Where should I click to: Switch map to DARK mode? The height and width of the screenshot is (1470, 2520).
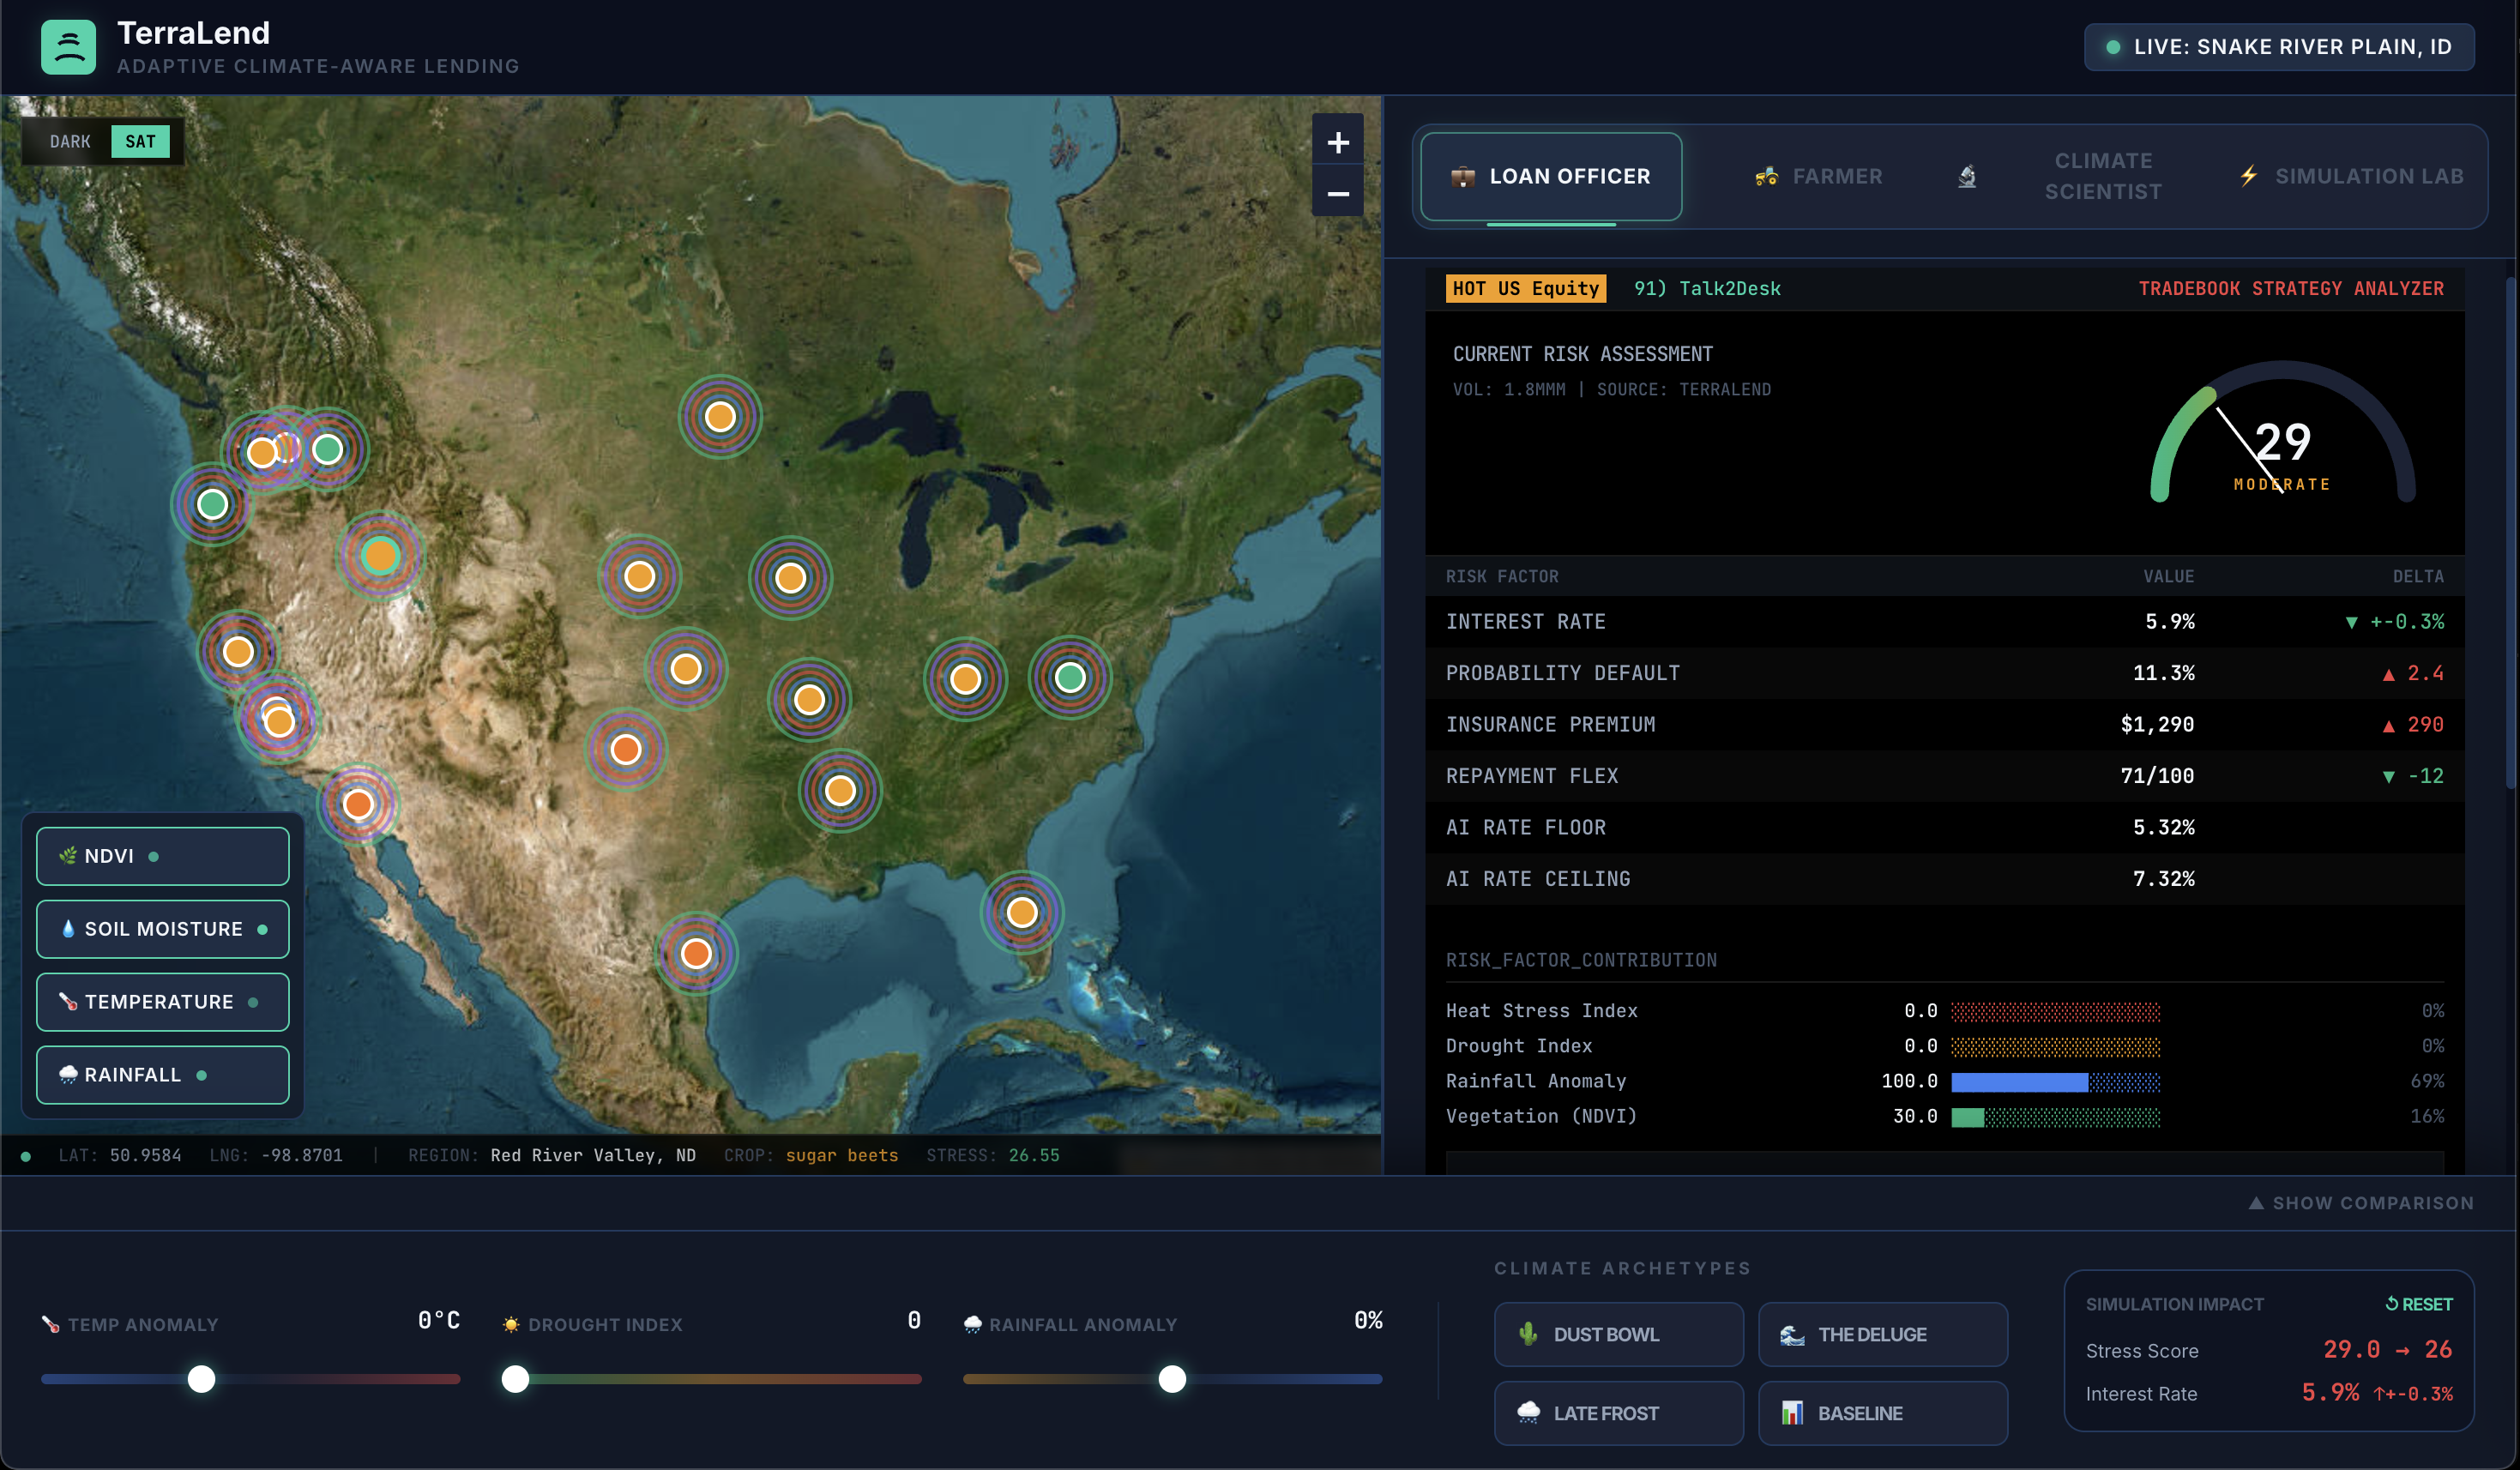[x=70, y=142]
